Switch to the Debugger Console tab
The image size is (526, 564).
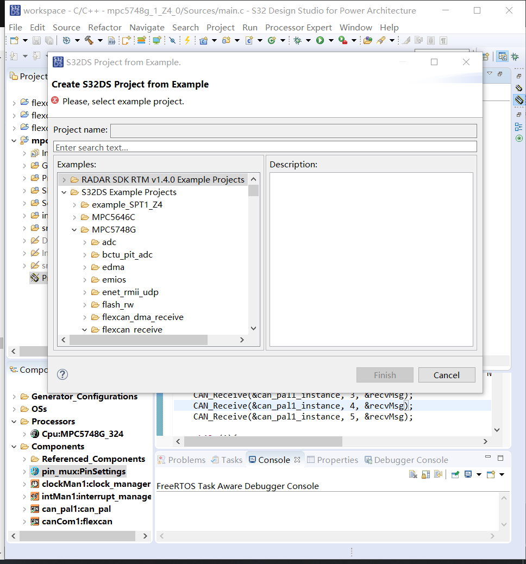click(x=406, y=460)
